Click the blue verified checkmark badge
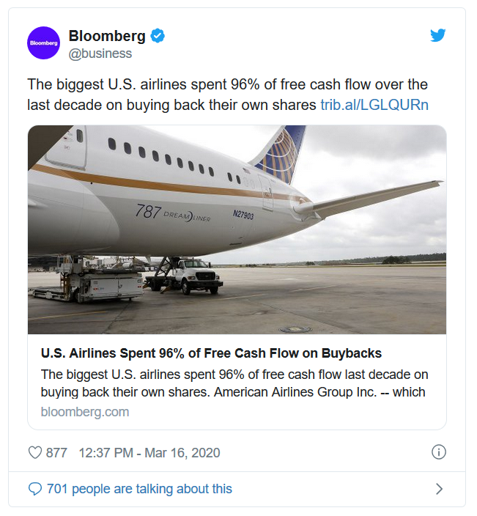Screen dimensions: 477x516 tap(158, 36)
